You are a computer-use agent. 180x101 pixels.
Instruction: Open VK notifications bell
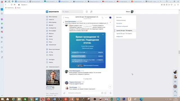87,12
